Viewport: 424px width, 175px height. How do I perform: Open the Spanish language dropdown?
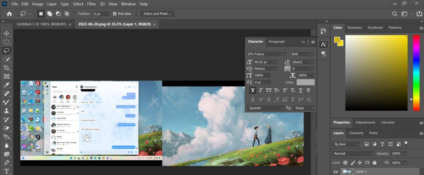coord(265,108)
